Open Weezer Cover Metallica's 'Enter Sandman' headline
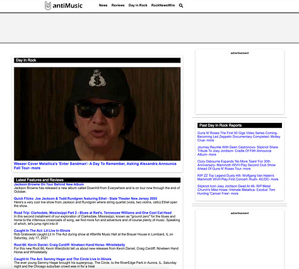The image size is (299, 269). point(95,166)
